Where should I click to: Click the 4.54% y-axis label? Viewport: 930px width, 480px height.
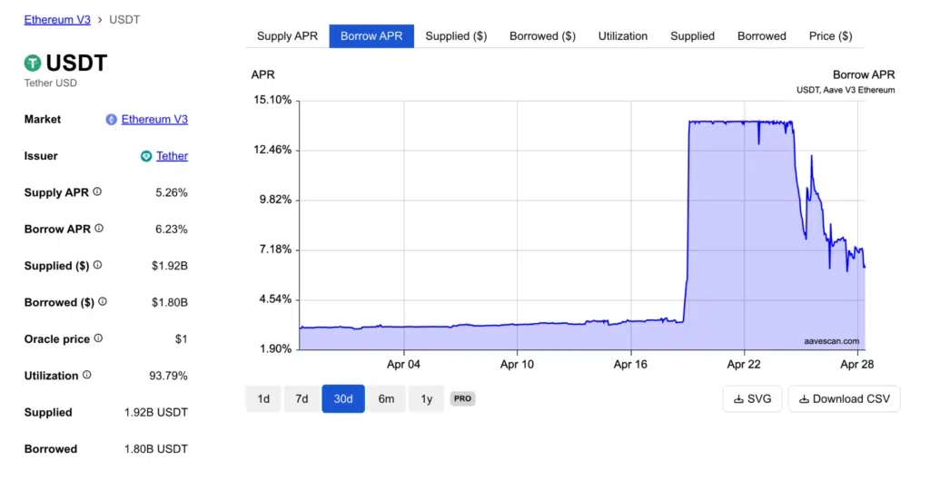(x=275, y=299)
